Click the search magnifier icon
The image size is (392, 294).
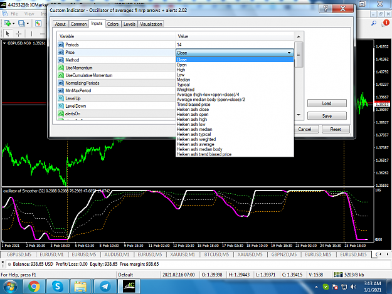pyautogui.click(x=374, y=23)
